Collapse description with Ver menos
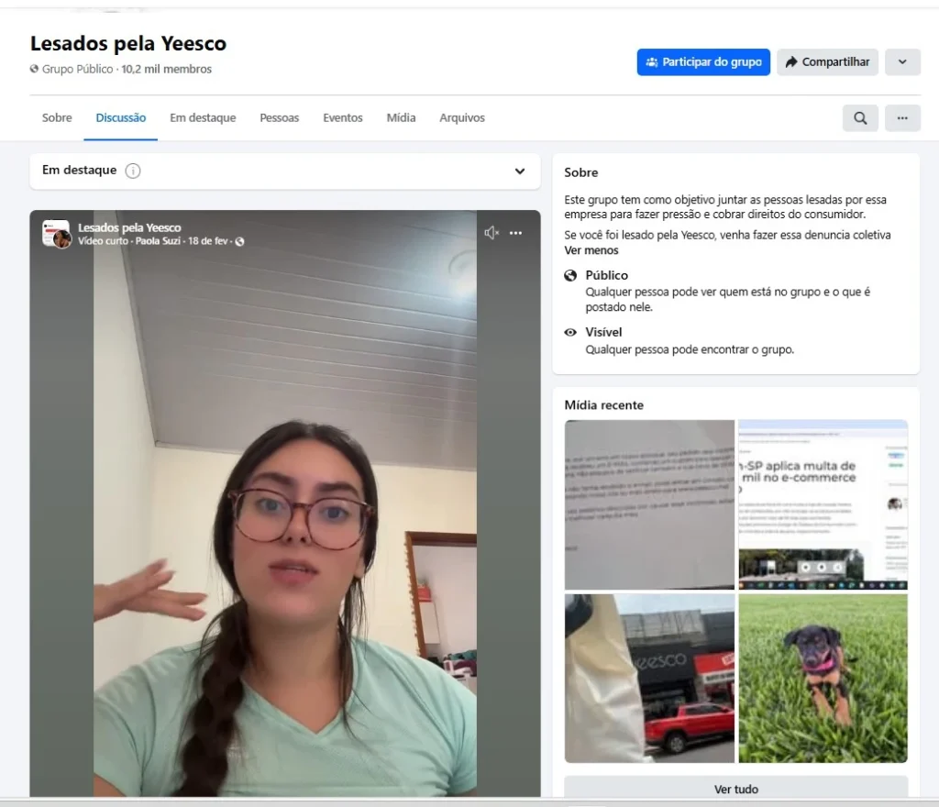 [x=591, y=250]
